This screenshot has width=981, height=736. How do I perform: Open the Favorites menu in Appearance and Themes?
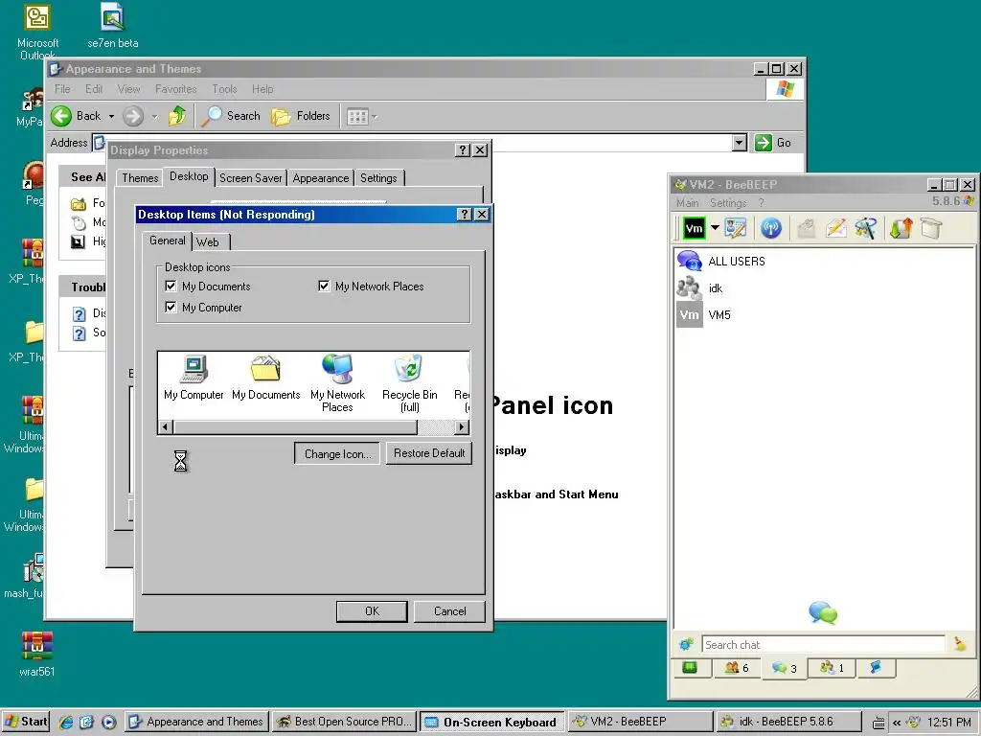pyautogui.click(x=176, y=89)
